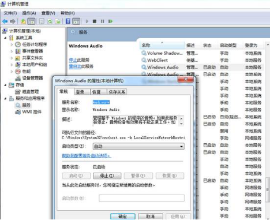Restart the service via the toolbar restart icon
Screen dimensions: 270x220
pos(110,21)
